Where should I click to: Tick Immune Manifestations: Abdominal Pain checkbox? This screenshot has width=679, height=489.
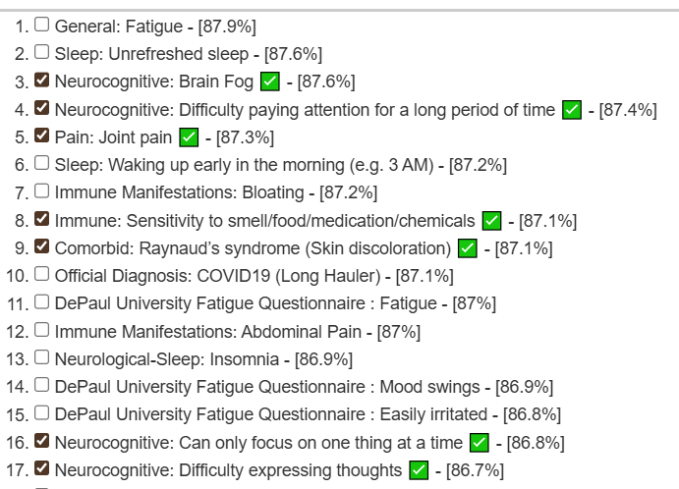tap(41, 330)
